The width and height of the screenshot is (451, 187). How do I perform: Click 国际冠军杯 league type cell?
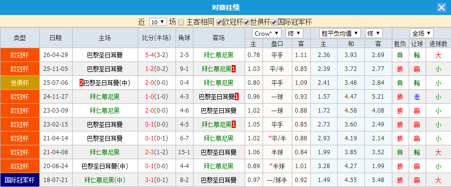(x=19, y=180)
